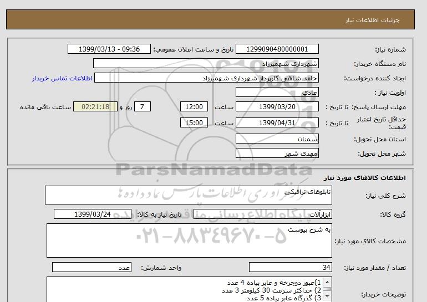Click scroll up arrow in buyer notes
The width and height of the screenshot is (427, 302).
point(327,281)
